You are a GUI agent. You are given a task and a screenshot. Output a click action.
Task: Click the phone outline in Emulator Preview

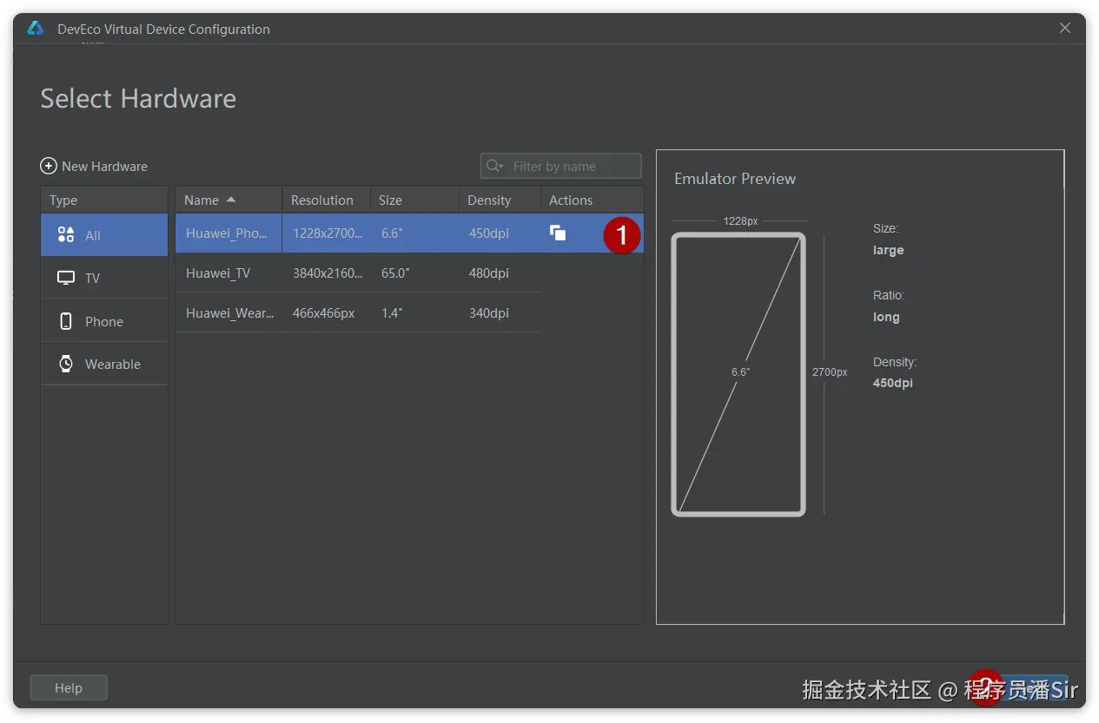(738, 374)
